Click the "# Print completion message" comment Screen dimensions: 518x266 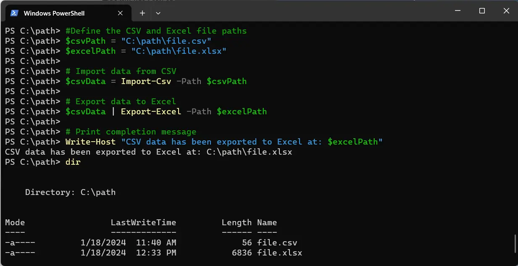131,132
